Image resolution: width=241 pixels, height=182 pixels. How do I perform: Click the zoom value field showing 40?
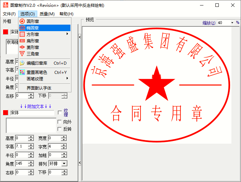pyautogui.click(x=224, y=23)
